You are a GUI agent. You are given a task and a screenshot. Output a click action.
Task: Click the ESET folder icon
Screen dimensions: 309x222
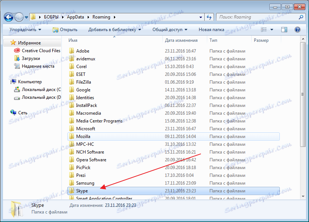71,74
